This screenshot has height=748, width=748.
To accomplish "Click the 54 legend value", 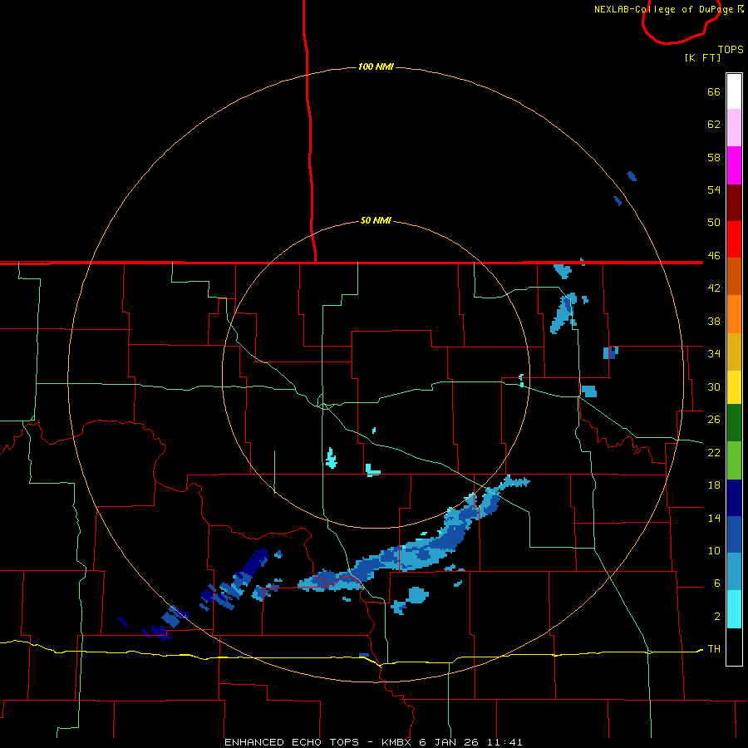I will (x=714, y=189).
